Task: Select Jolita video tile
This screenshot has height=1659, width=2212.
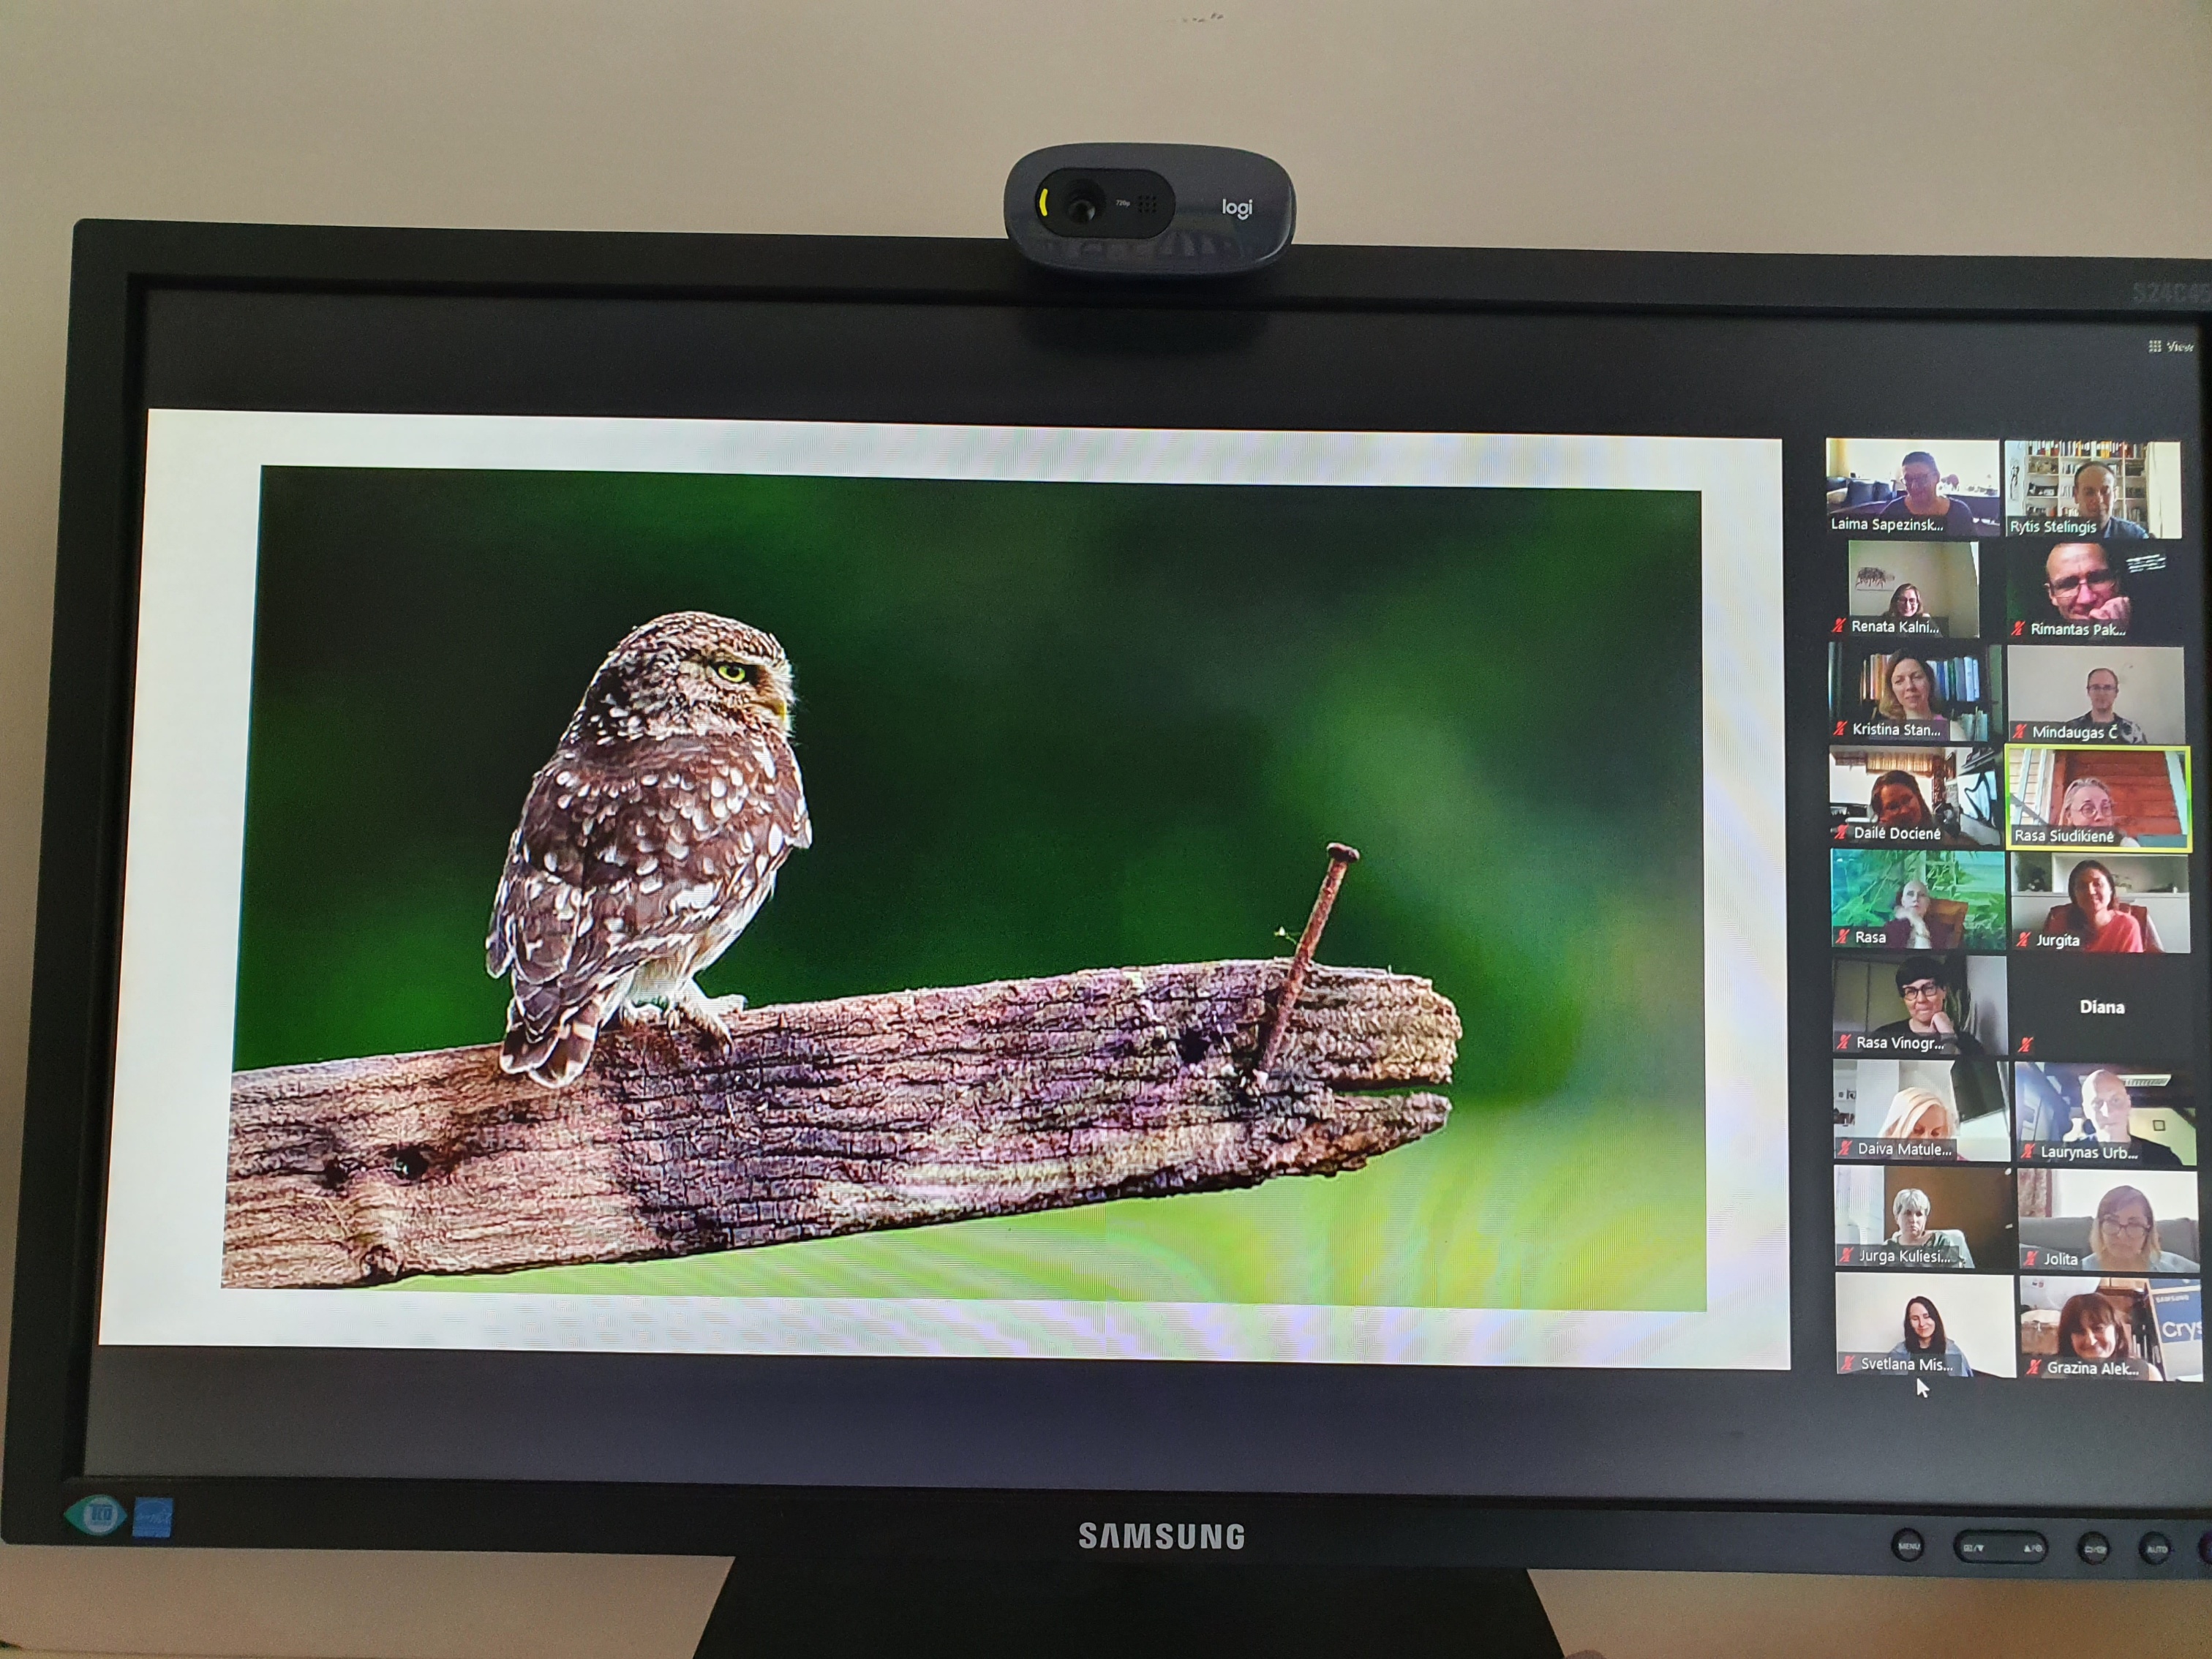Action: 2108,1220
